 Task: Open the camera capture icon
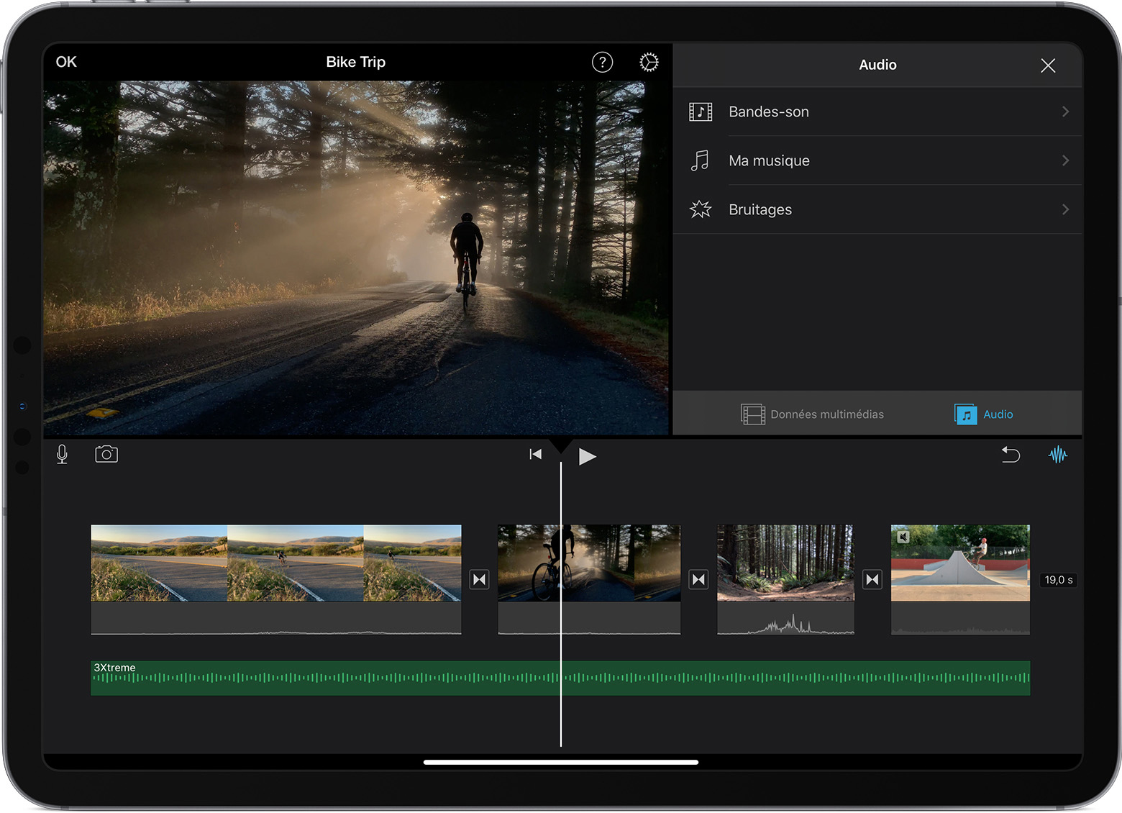tap(106, 455)
